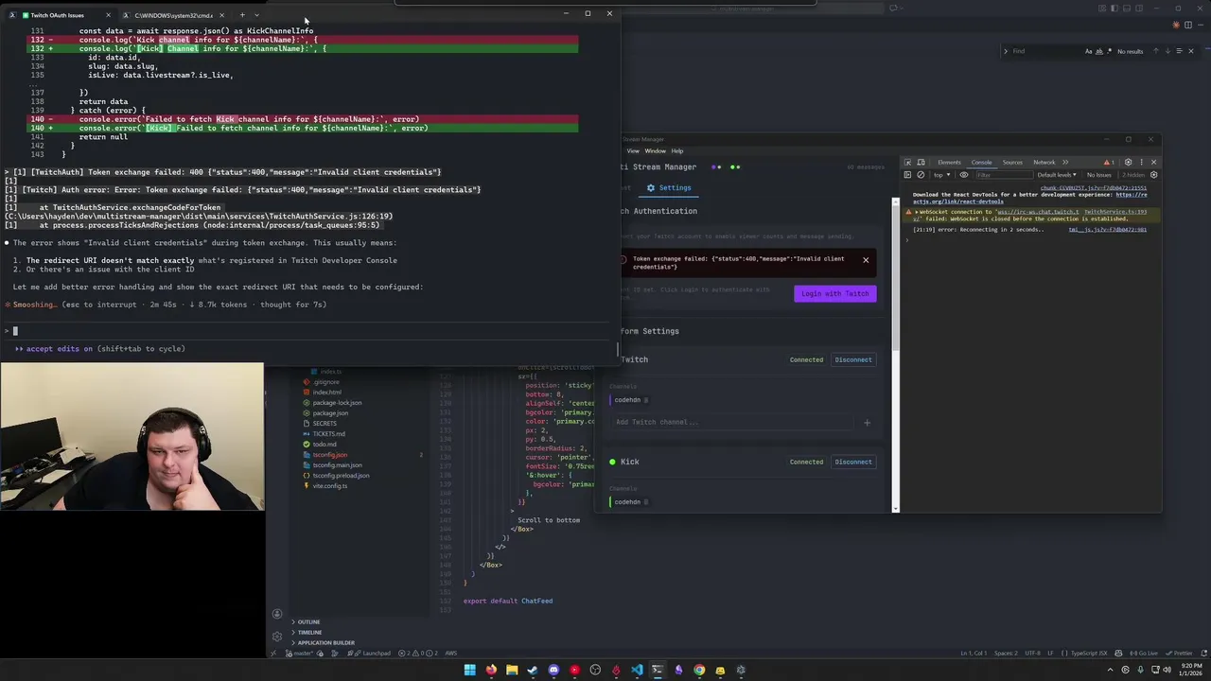Show the DevTools console sidebar
Viewport: 1211px width, 681px height.
click(908, 175)
